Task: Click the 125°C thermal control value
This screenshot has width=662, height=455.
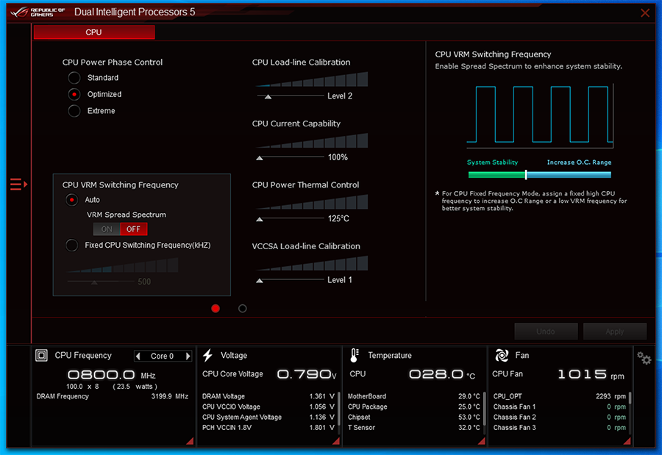Action: pos(338,218)
